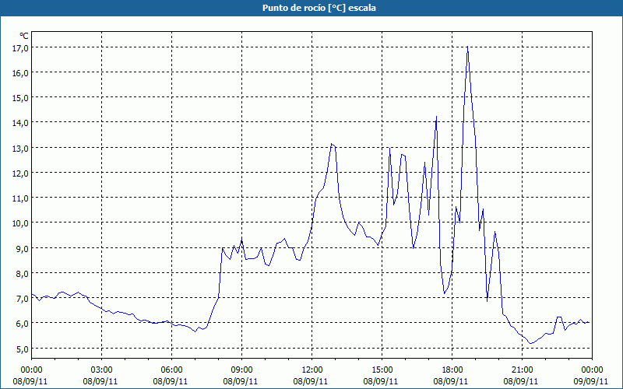Click the 03:00 time label on x-axis
Screen dimensions: 623x389
coord(102,370)
